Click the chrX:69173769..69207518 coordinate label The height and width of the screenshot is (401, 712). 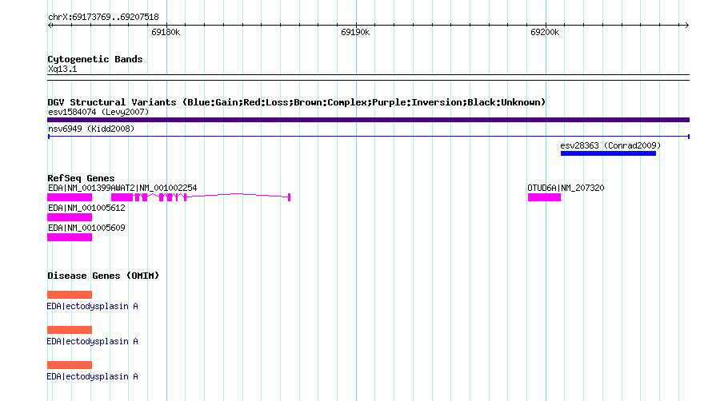103,18
